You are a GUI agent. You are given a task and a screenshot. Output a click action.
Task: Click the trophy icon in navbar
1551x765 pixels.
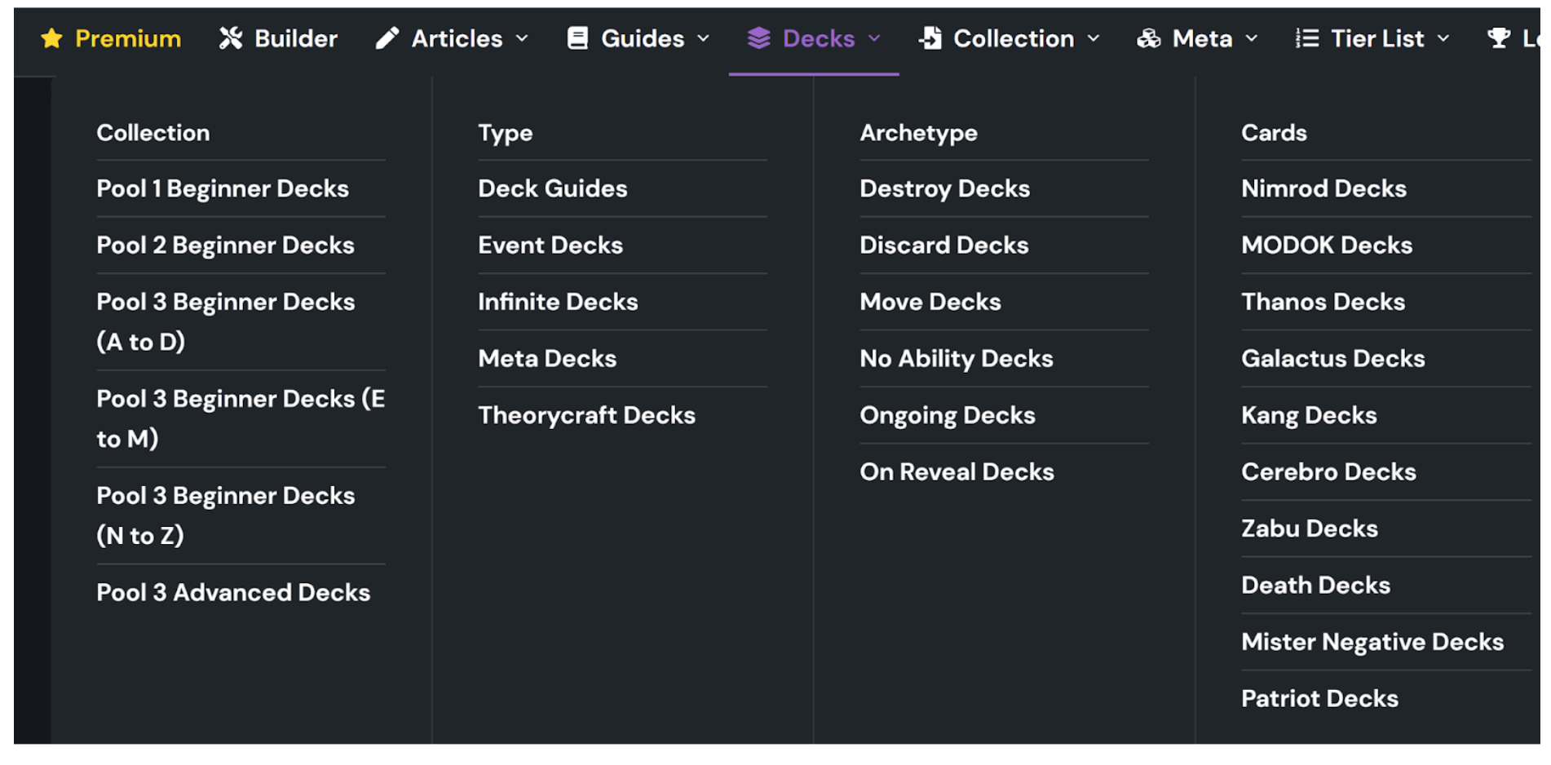pos(1498,38)
